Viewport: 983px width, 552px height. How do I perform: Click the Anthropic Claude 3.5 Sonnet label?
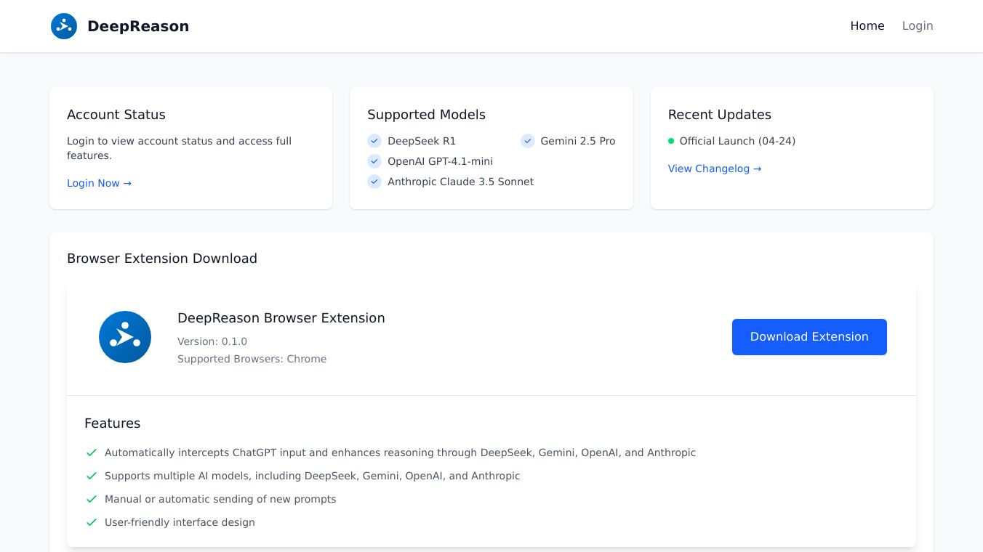coord(460,182)
